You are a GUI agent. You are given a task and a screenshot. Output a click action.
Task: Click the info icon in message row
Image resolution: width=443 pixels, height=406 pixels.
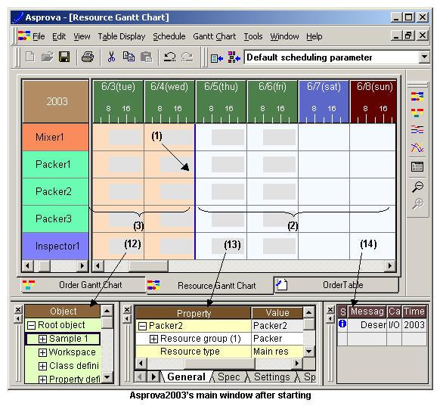coord(342,324)
